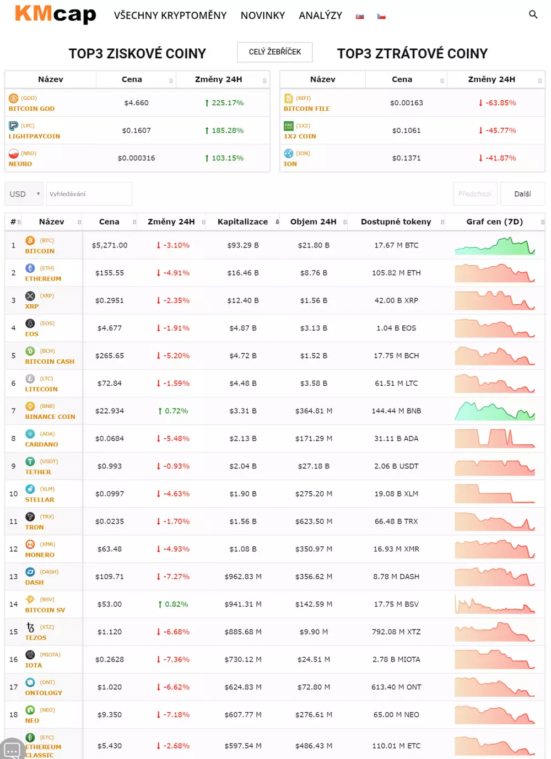Click the Tezos coin icon
551x759 pixels.
point(30,627)
